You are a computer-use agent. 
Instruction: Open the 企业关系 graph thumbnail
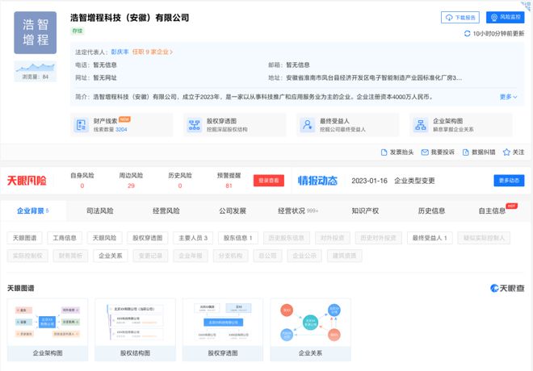(310, 330)
